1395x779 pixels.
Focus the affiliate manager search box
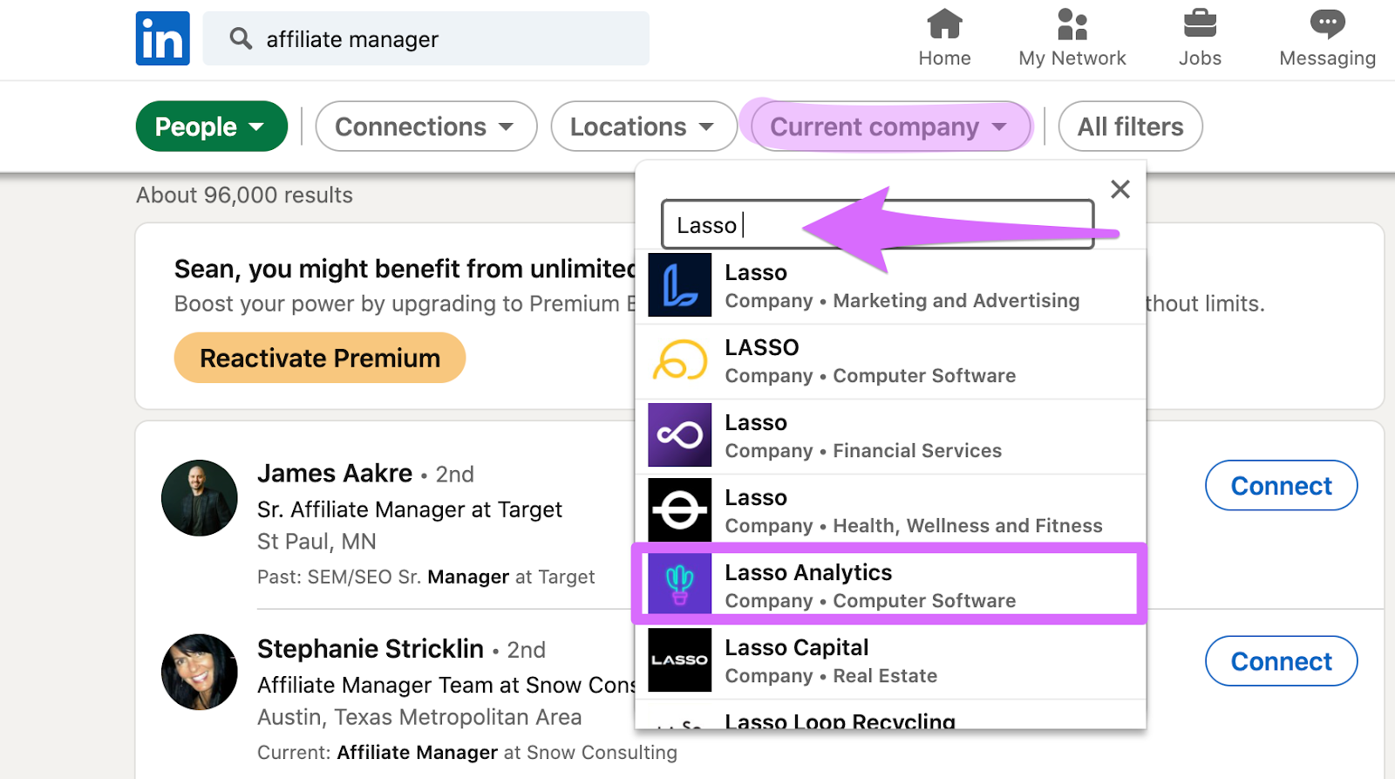[426, 38]
